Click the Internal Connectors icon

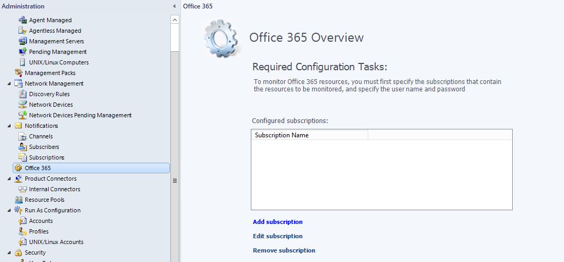tap(23, 189)
